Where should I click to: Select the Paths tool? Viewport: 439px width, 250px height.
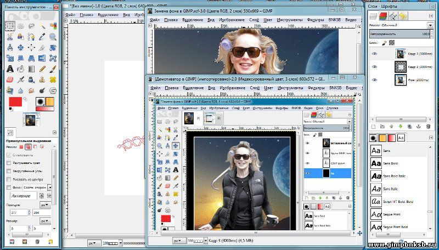[x=31, y=37]
